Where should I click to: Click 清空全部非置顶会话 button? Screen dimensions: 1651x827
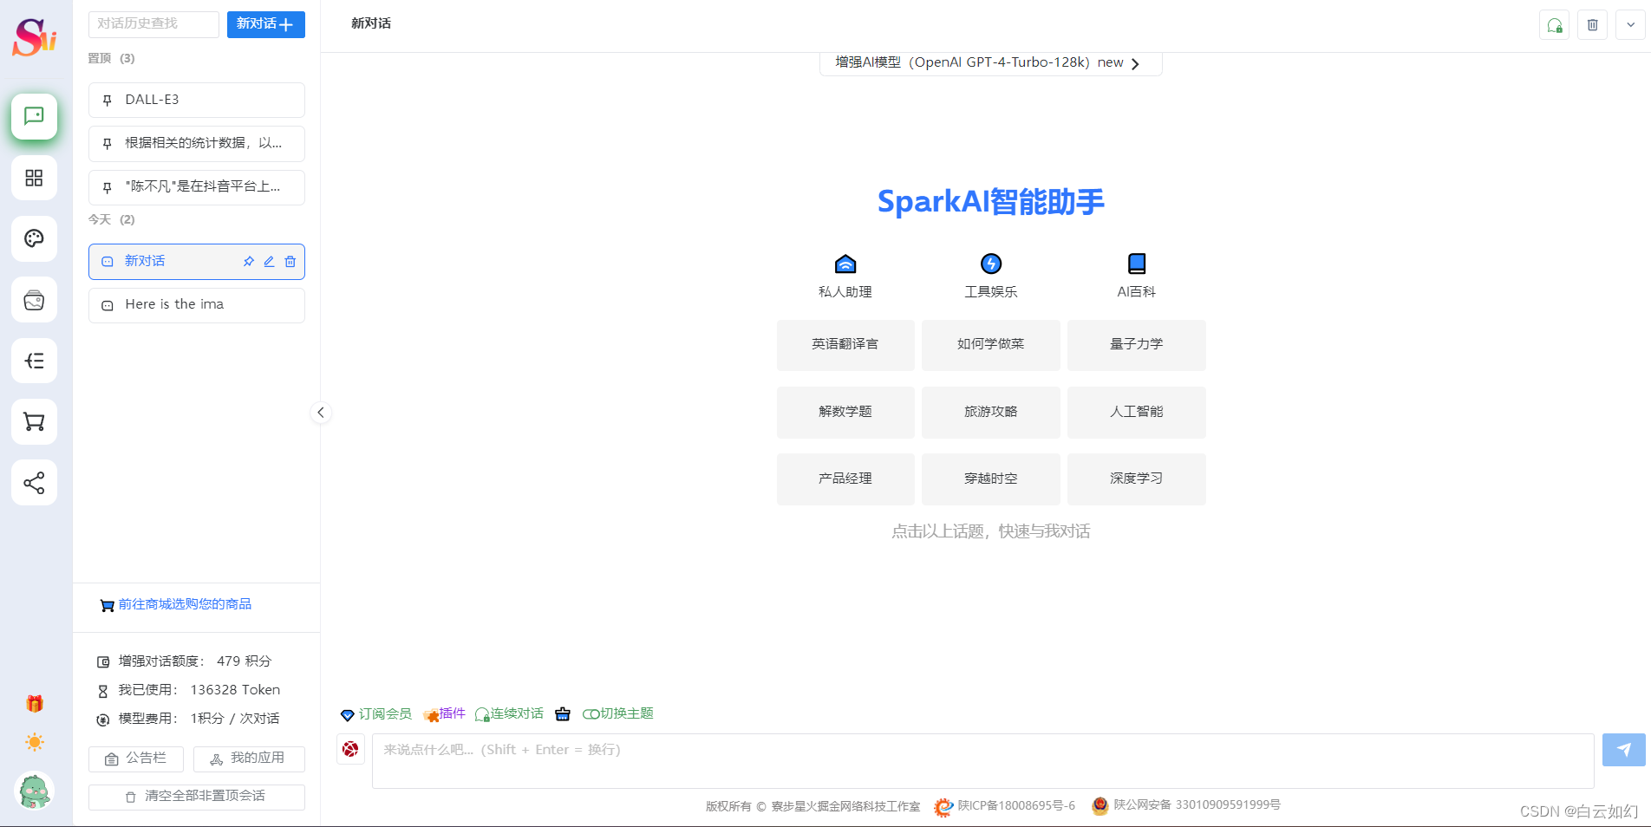(197, 797)
